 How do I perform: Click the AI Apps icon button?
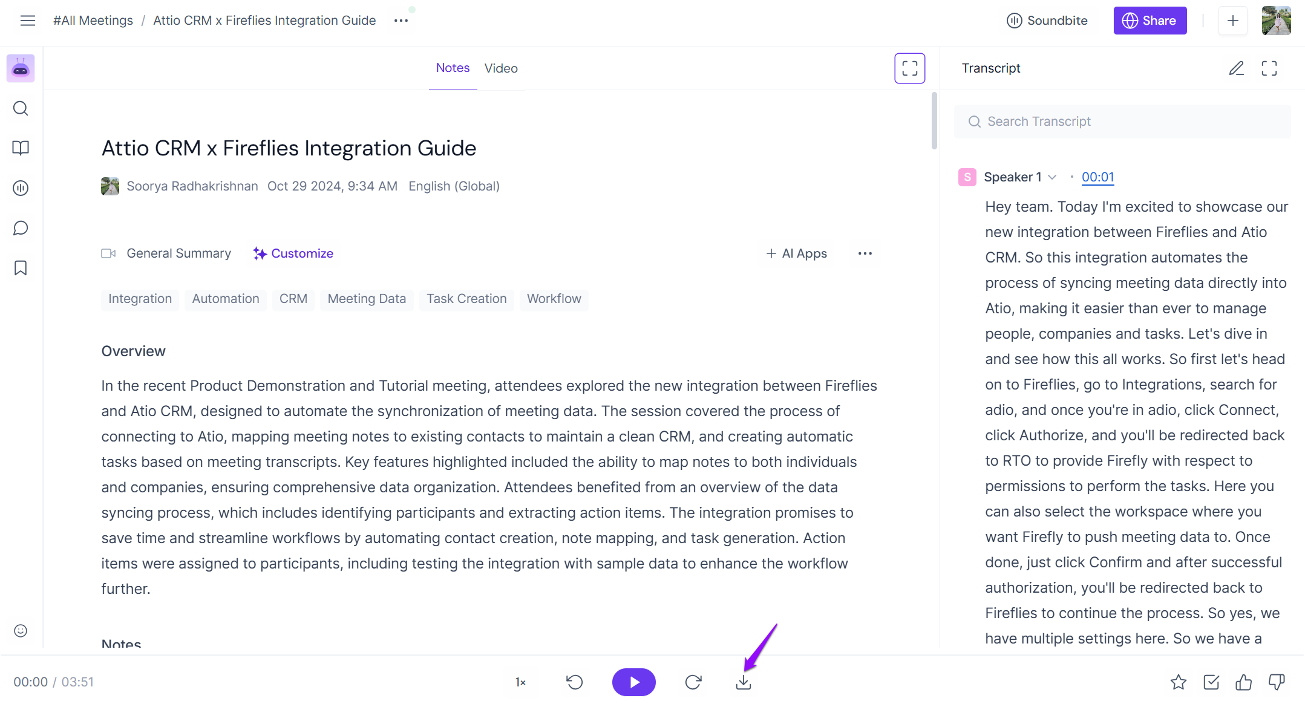pyautogui.click(x=794, y=253)
